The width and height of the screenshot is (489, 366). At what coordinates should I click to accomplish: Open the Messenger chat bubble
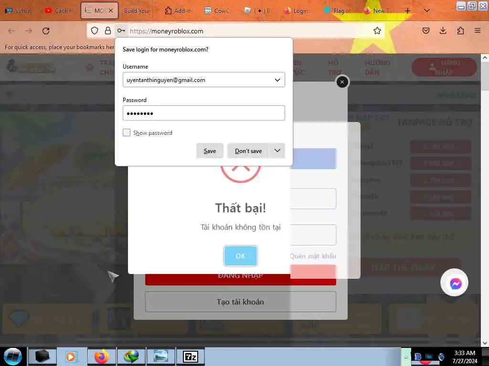click(455, 283)
